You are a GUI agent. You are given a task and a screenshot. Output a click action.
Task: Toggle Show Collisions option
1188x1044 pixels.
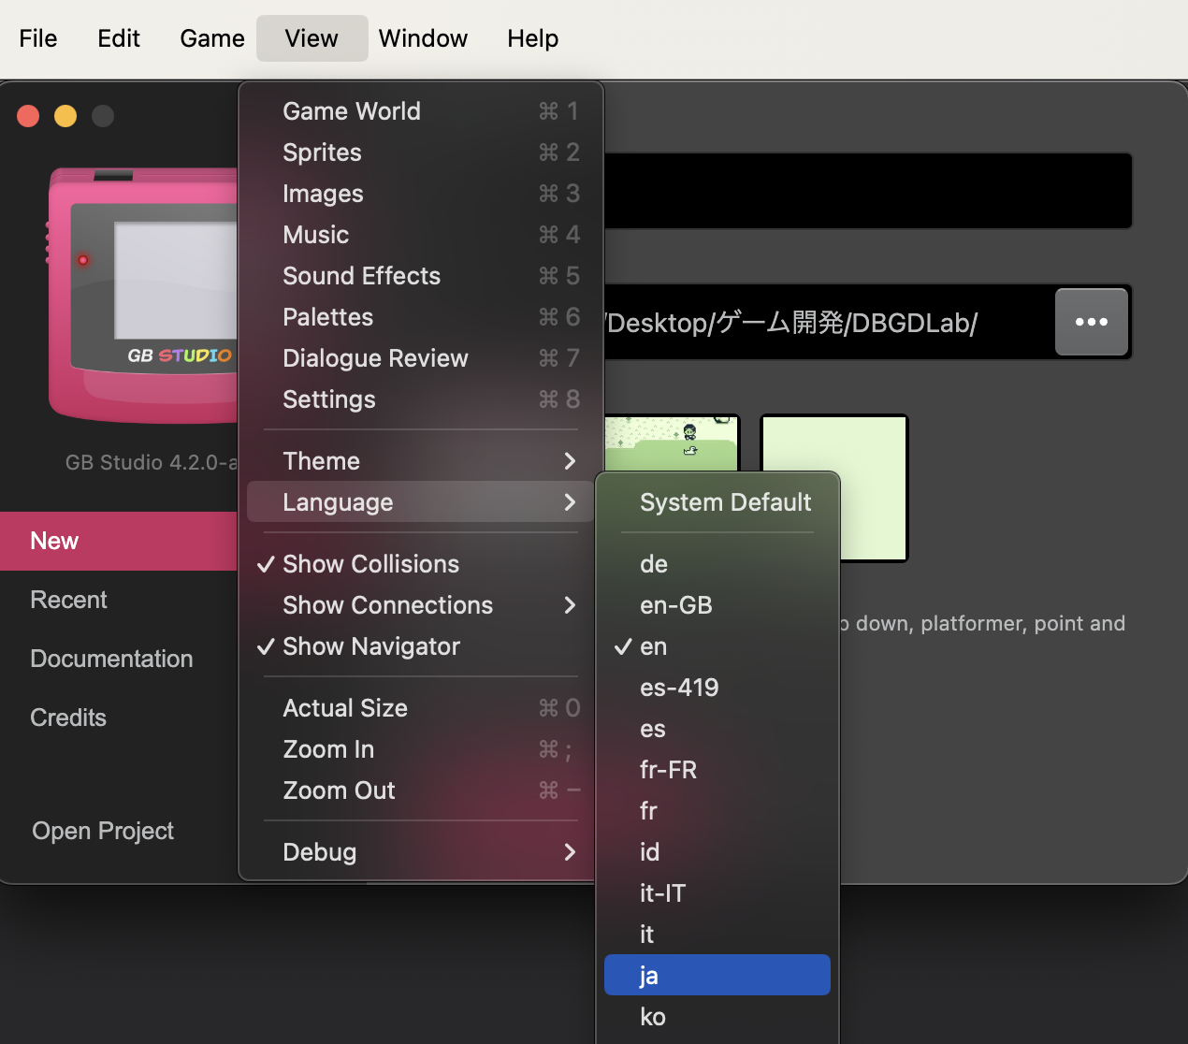coord(421,564)
